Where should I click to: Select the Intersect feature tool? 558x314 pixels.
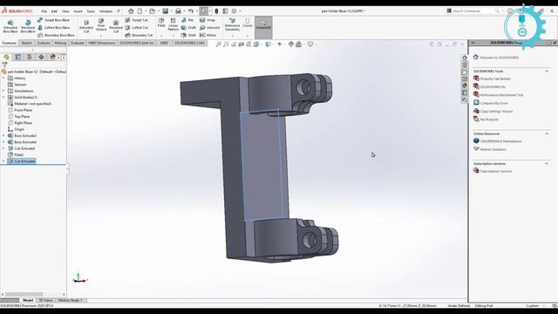(209, 27)
